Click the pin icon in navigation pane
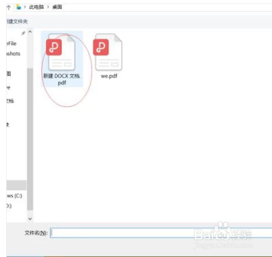The image size is (272, 257). pos(23,33)
